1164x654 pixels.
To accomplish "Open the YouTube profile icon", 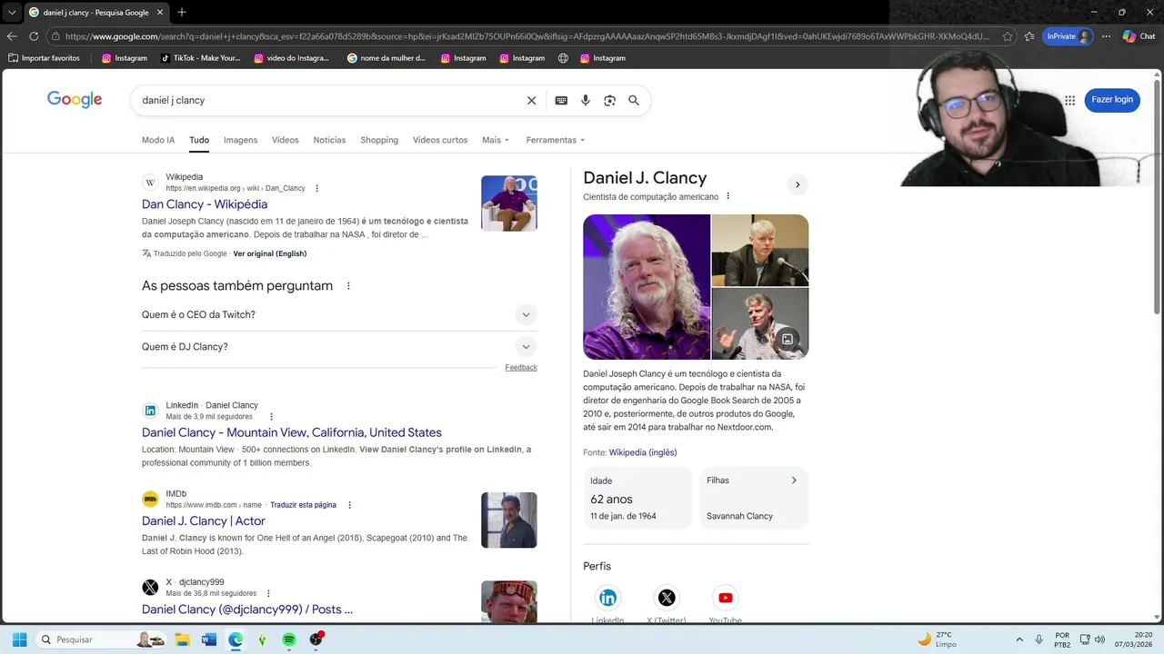I will tap(725, 598).
